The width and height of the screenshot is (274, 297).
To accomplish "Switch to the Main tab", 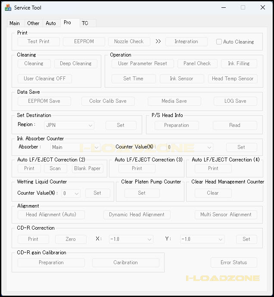I will point(15,23).
